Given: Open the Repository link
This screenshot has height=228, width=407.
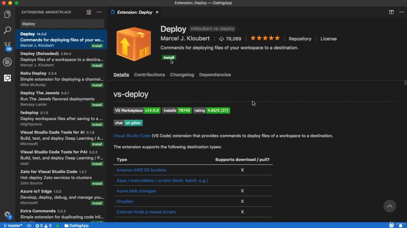Looking at the screenshot, I should tap(300, 39).
